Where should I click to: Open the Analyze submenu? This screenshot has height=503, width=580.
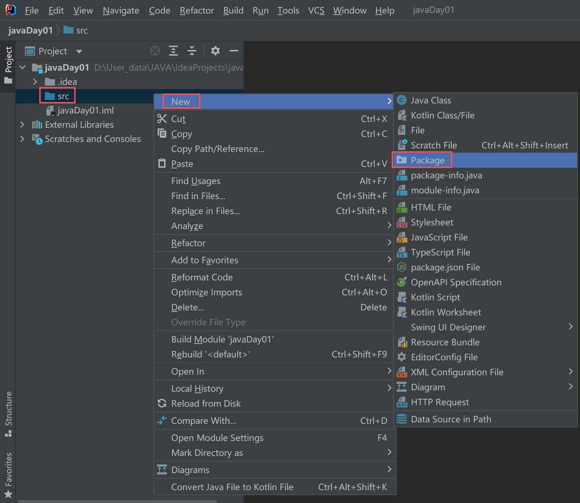tap(275, 226)
